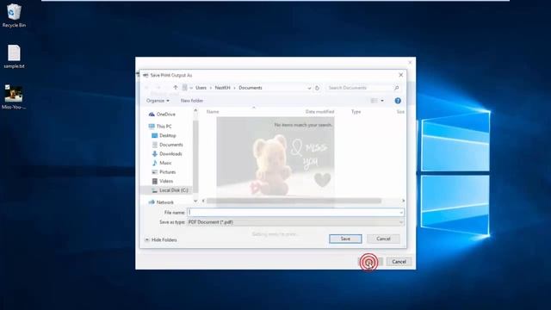The image size is (551, 310).
Task: Open the Recycle Bin desktop icon
Action: tap(14, 15)
